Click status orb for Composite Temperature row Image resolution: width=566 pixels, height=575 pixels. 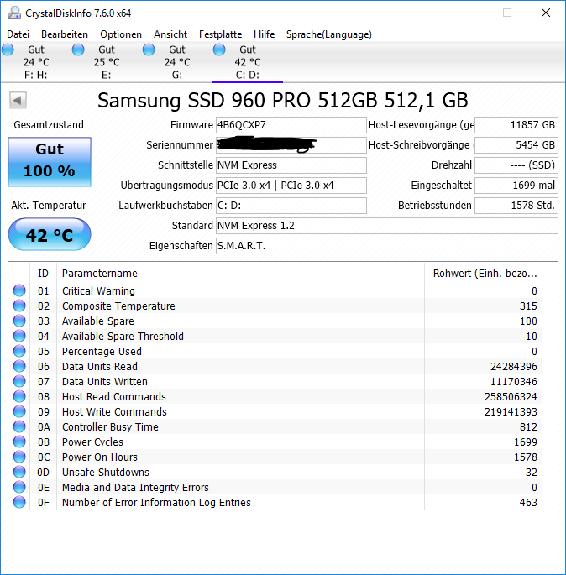(19, 306)
